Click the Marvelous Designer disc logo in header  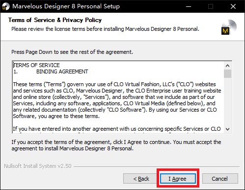tap(229, 27)
